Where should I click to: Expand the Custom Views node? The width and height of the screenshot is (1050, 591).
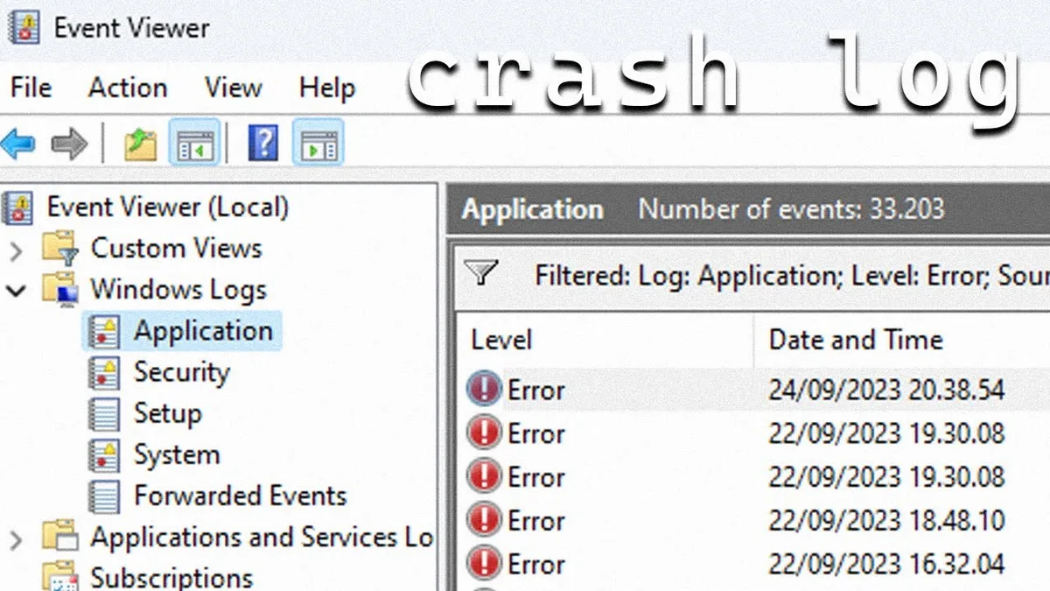coord(17,250)
